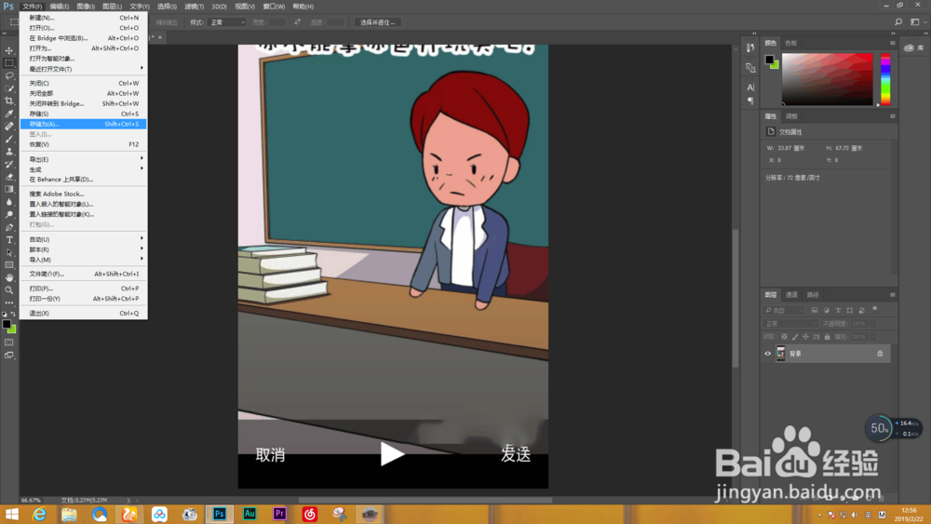
Task: Switch to the 通道 tab
Action: (x=791, y=295)
